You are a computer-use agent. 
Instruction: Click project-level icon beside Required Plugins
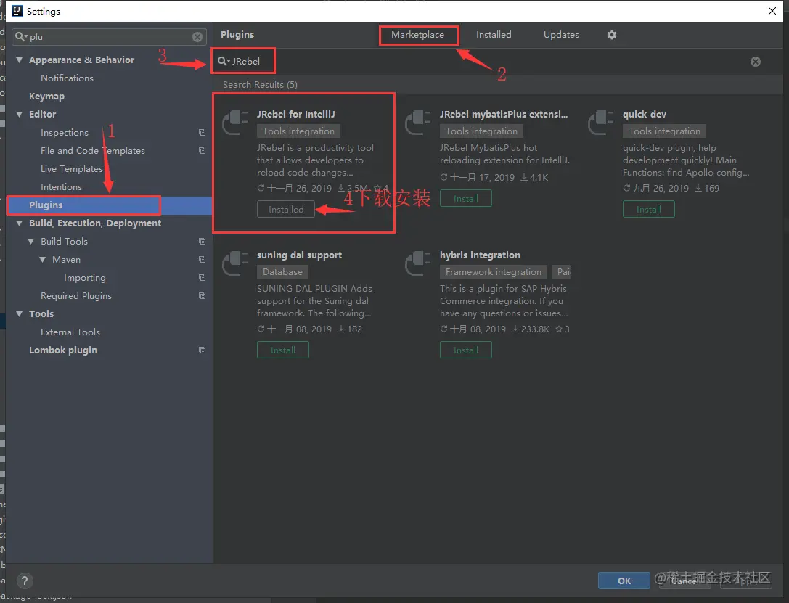pyautogui.click(x=202, y=296)
